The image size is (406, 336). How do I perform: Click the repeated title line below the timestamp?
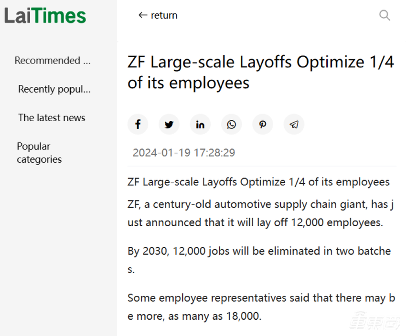[258, 182]
